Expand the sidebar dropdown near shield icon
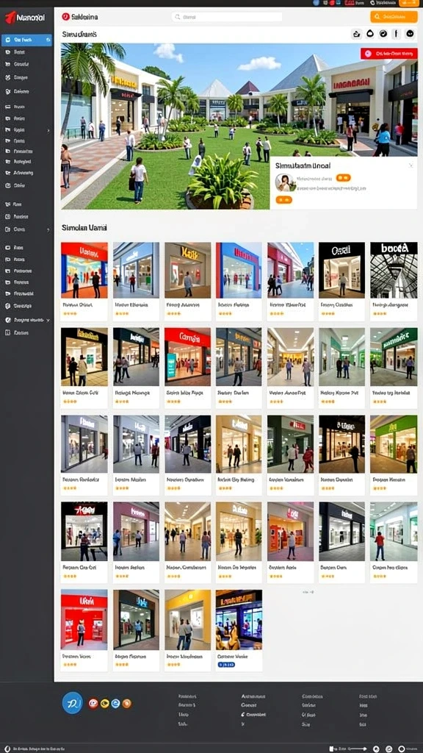 click(48, 320)
